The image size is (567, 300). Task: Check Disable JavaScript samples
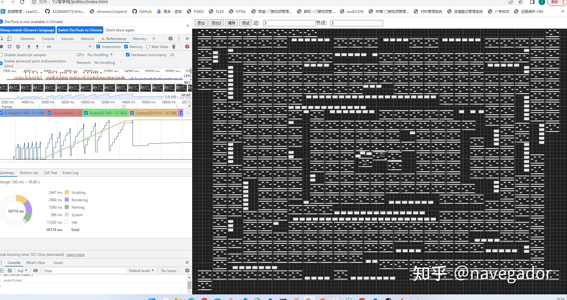1,55
